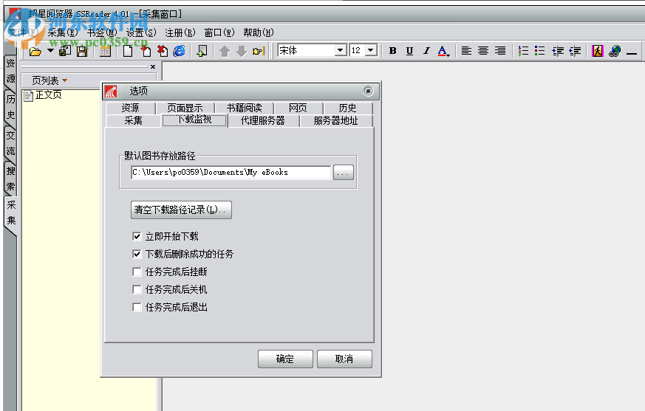Align text right
Screen dimensions: 645x411
(499, 51)
